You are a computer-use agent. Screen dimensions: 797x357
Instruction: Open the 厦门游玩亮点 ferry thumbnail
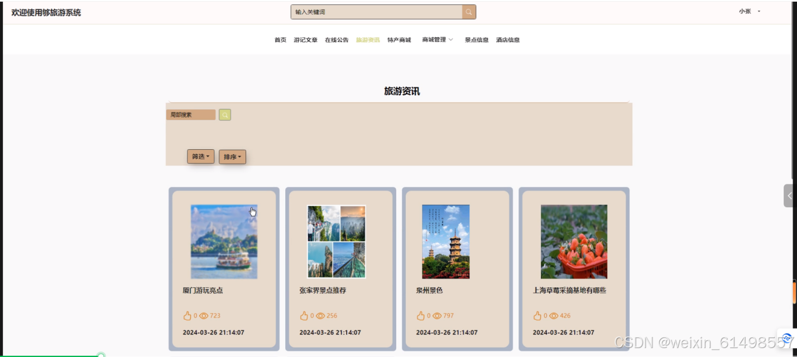tap(224, 242)
